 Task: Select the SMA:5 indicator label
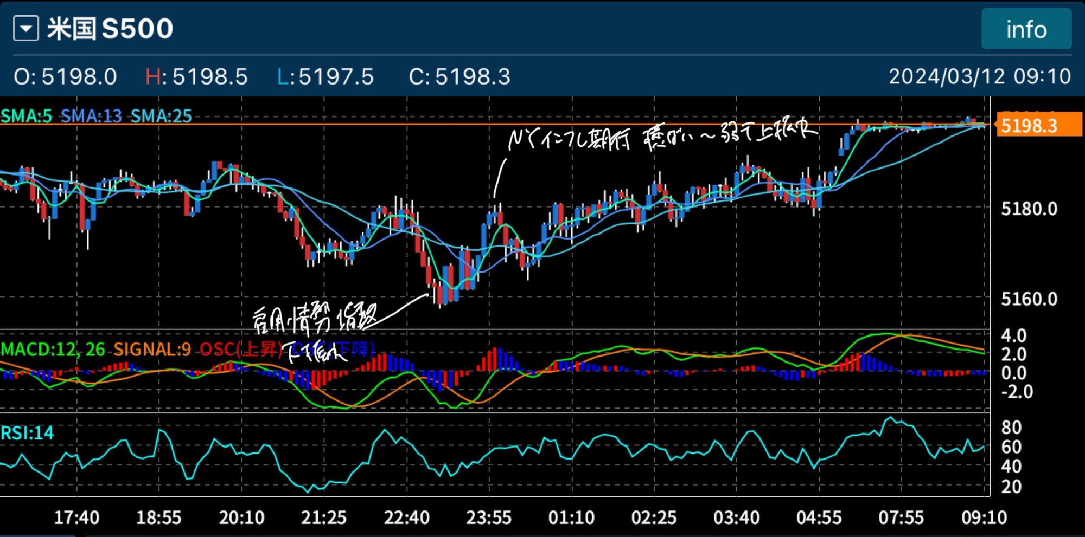[x=26, y=116]
